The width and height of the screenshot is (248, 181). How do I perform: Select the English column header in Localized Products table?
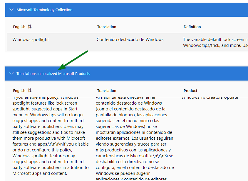coord(19,91)
